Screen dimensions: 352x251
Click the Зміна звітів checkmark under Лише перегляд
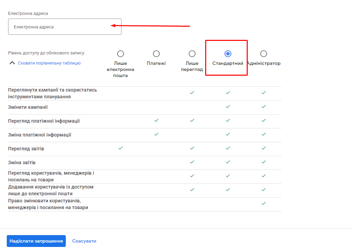[192, 162]
